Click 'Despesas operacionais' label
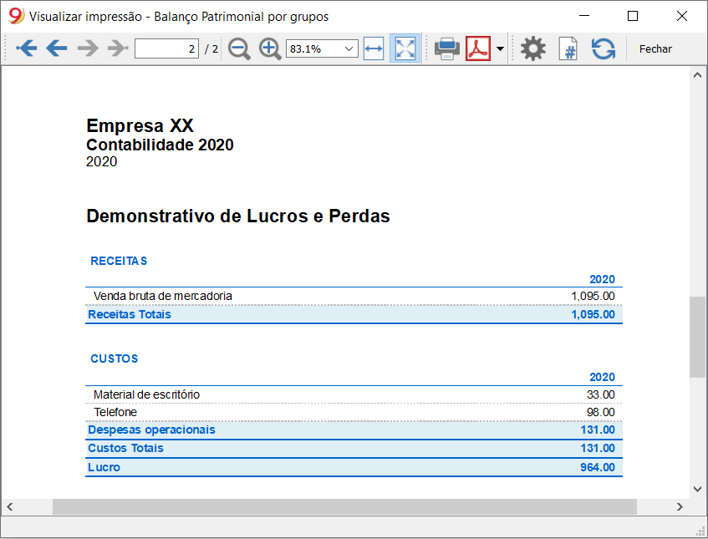The width and height of the screenshot is (708, 539). tap(152, 430)
